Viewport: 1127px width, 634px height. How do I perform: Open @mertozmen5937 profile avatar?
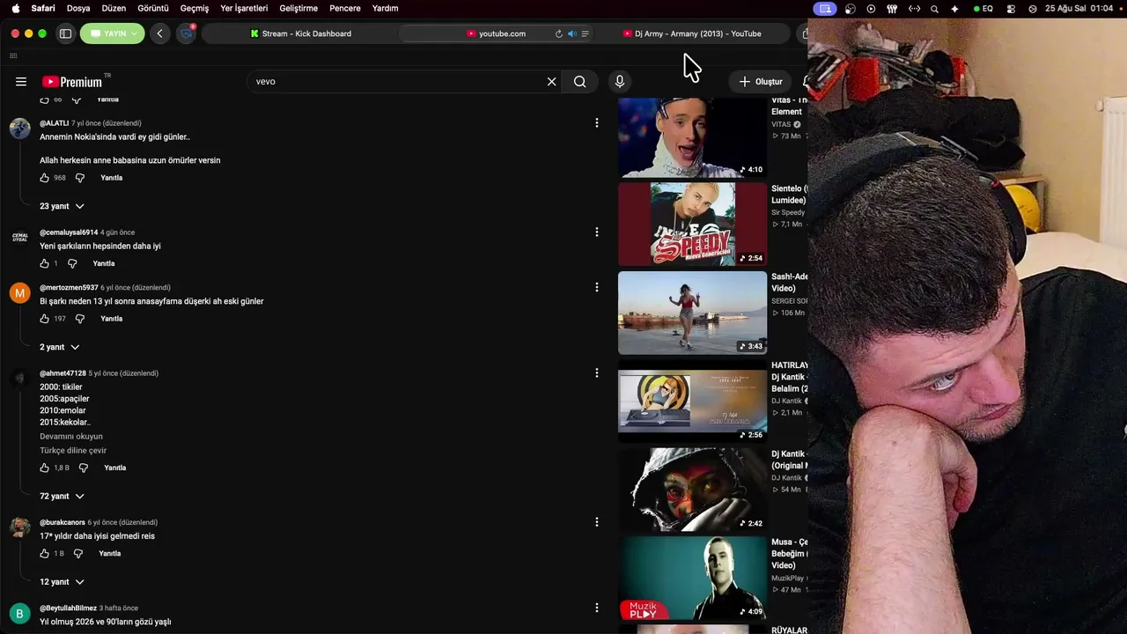[19, 292]
